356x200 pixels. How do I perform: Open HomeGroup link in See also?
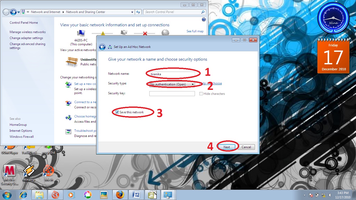18,125
